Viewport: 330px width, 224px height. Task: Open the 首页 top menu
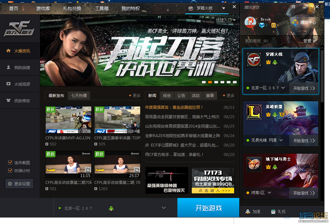(x=14, y=8)
